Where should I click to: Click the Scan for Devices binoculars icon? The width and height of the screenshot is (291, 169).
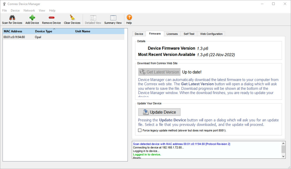click(x=12, y=18)
